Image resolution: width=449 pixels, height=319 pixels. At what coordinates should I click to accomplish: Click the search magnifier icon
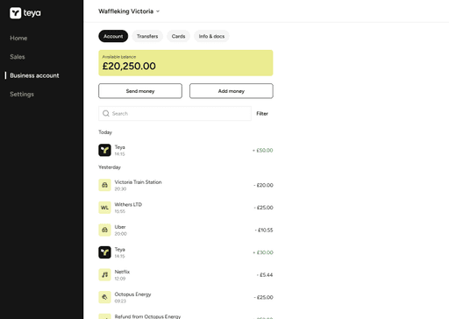[106, 113]
